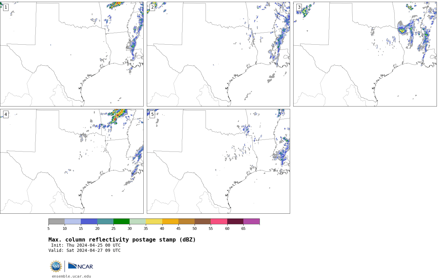Click the colorbar tick label 45
The image size is (440, 280).
click(x=178, y=228)
